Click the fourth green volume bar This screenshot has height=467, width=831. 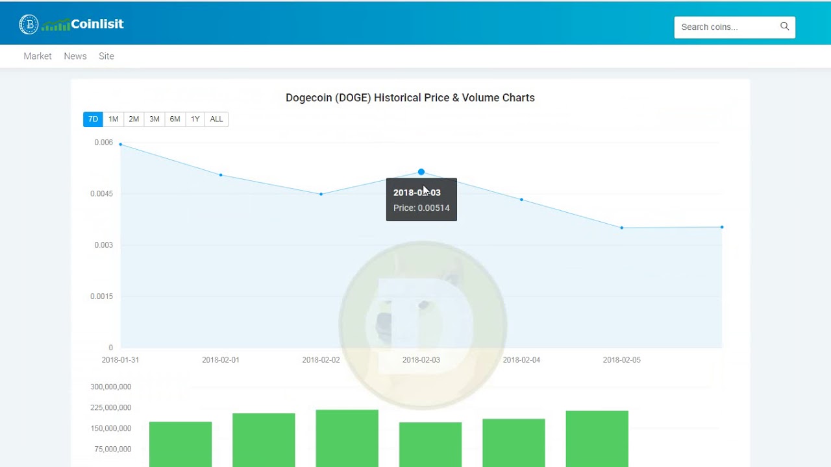[430, 445]
